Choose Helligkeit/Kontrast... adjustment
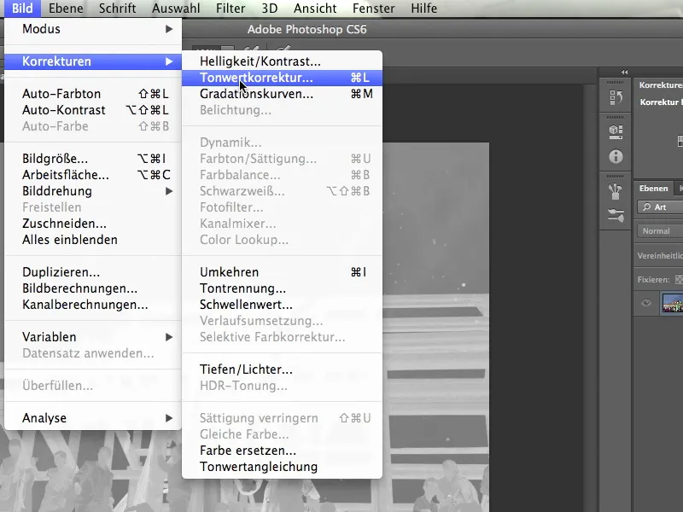The height and width of the screenshot is (512, 683). [282, 61]
